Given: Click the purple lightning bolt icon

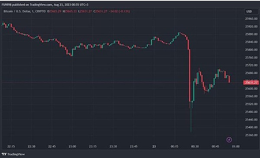Looking at the screenshot, I should 229,140.
